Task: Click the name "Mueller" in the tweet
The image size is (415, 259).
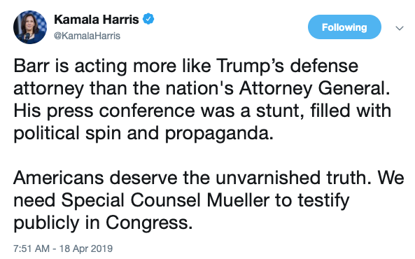Action: click(x=238, y=200)
